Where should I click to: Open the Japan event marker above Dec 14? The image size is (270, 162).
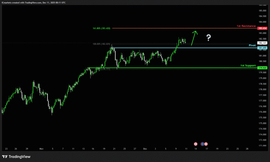click(x=196, y=144)
